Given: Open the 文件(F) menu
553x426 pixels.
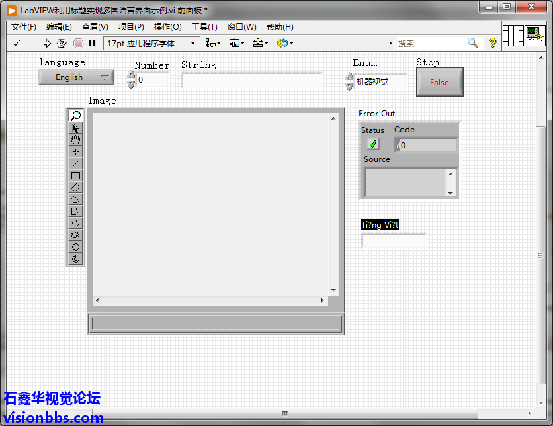Looking at the screenshot, I should 24,27.
